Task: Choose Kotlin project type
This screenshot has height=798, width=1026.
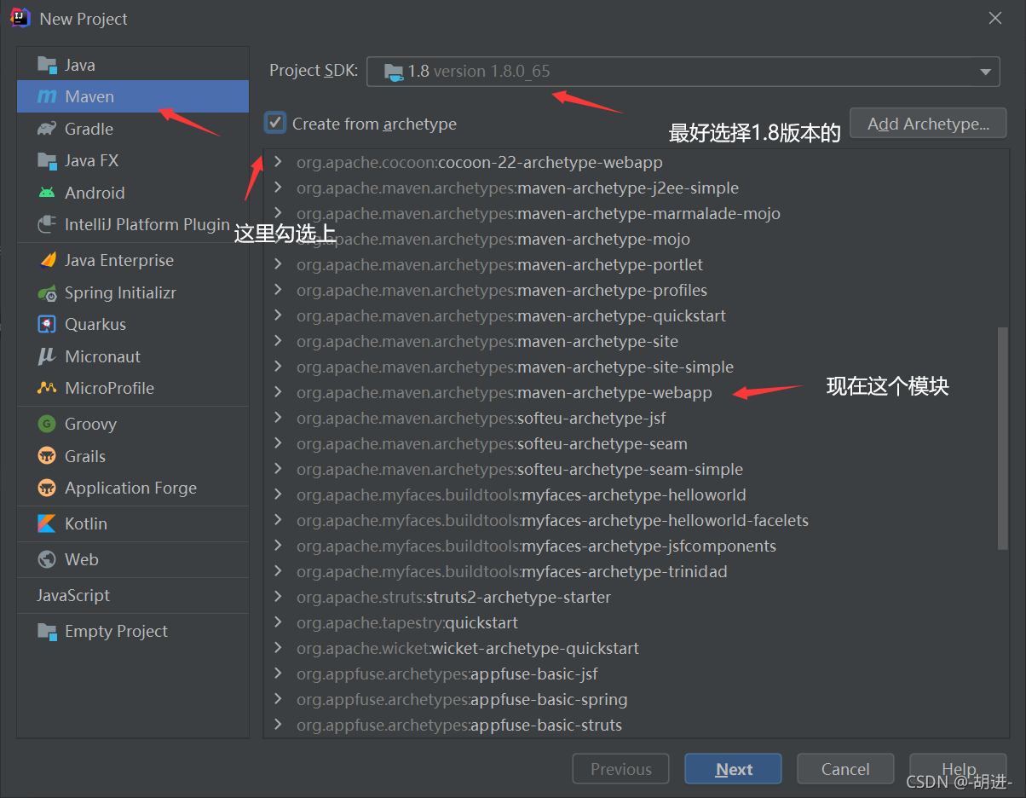Action: tap(133, 523)
